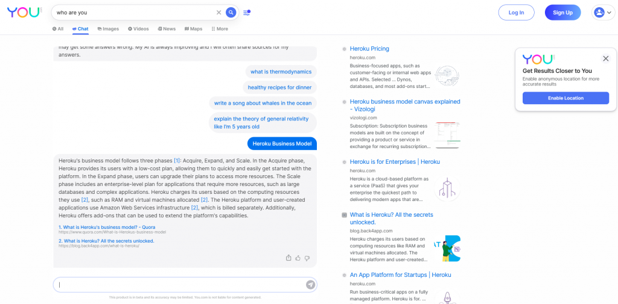Click the first [1] citation in the answer
Screen dimensions: 618x304
[177, 161]
